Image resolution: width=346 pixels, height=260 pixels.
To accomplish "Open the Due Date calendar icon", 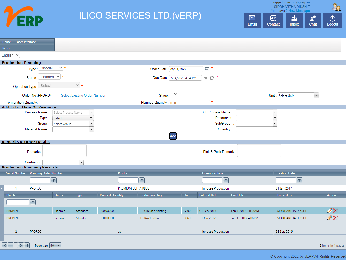I will (205, 78).
